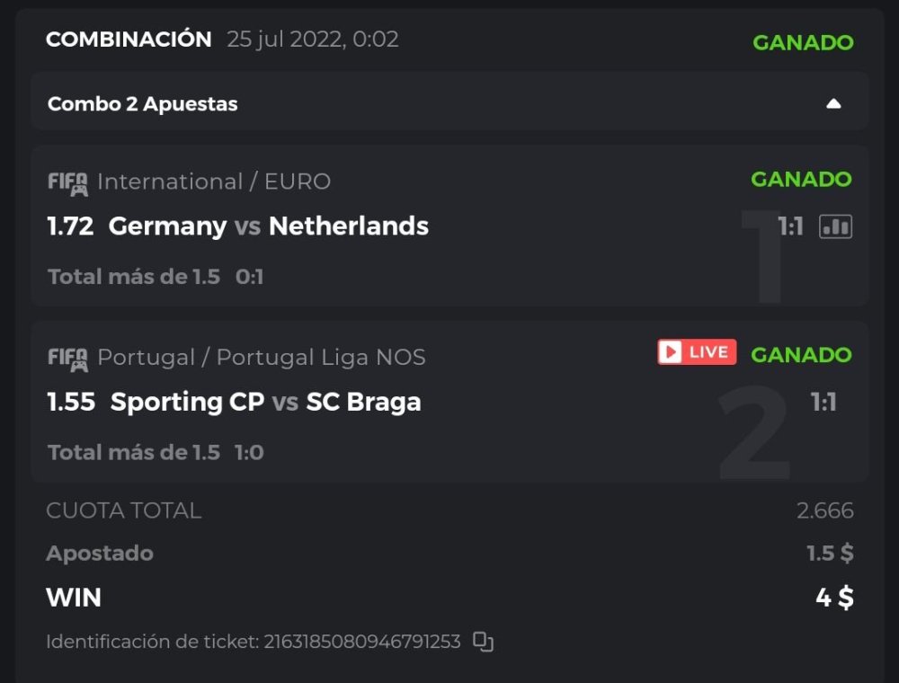Click the 1.55 odds value

[71, 402]
